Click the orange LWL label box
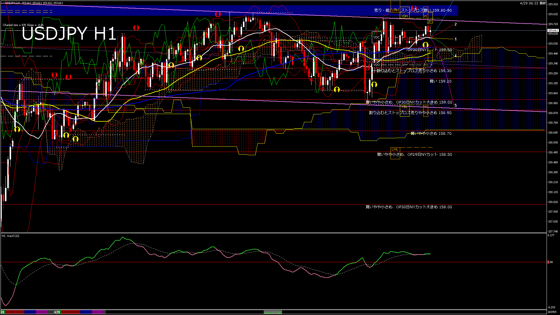 tap(395, 150)
